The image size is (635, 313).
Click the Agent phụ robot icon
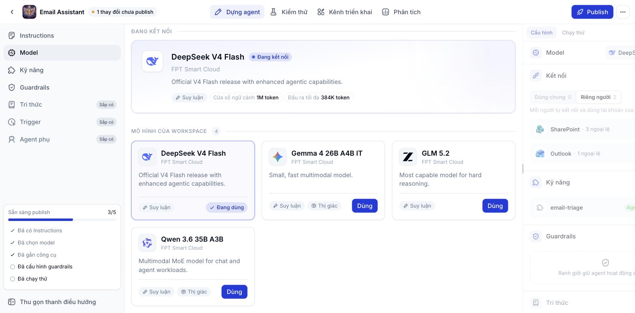click(x=12, y=139)
